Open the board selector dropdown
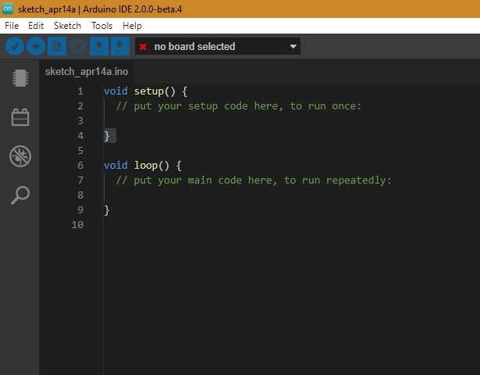 (x=218, y=46)
